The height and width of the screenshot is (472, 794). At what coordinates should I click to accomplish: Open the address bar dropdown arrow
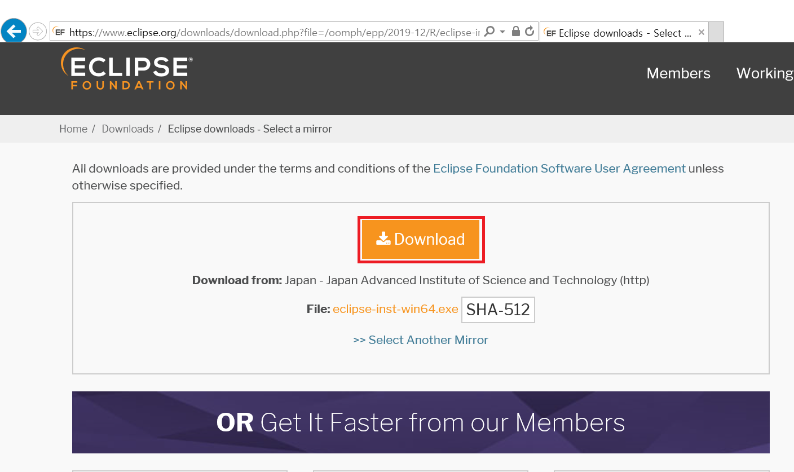click(502, 32)
